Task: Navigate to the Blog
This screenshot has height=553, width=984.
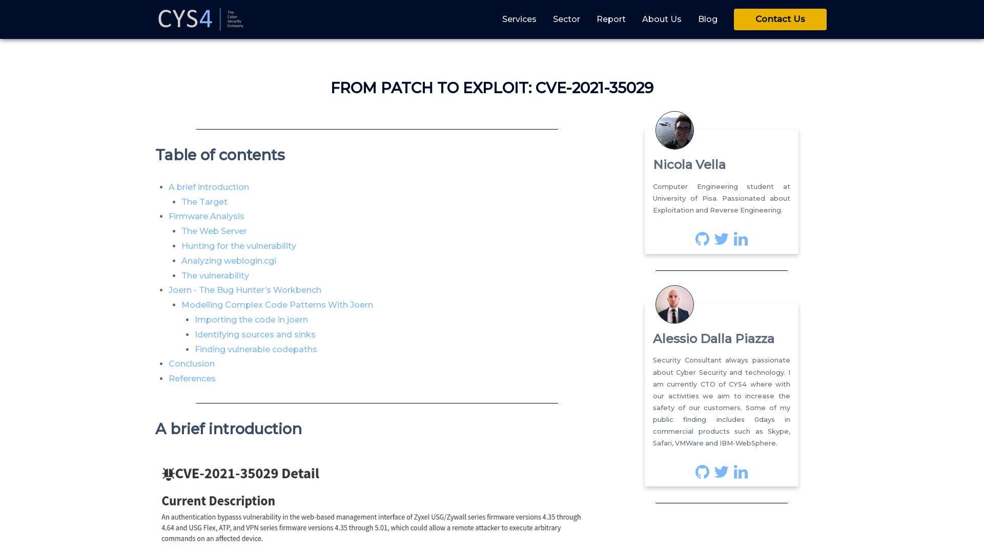Action: 708,19
